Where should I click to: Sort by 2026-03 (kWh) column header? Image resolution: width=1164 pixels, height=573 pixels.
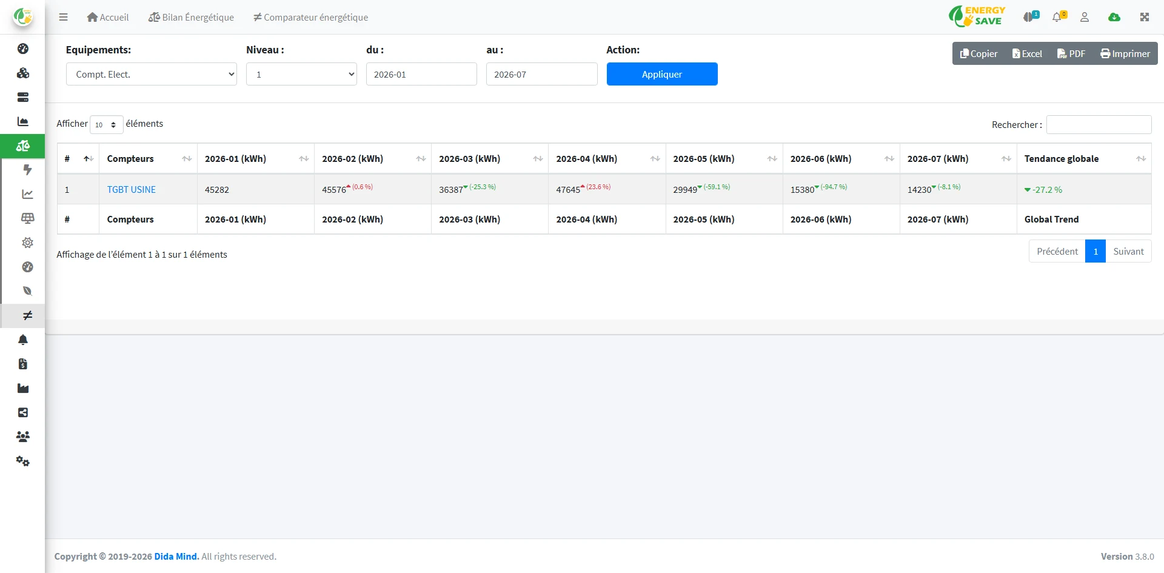click(x=490, y=158)
